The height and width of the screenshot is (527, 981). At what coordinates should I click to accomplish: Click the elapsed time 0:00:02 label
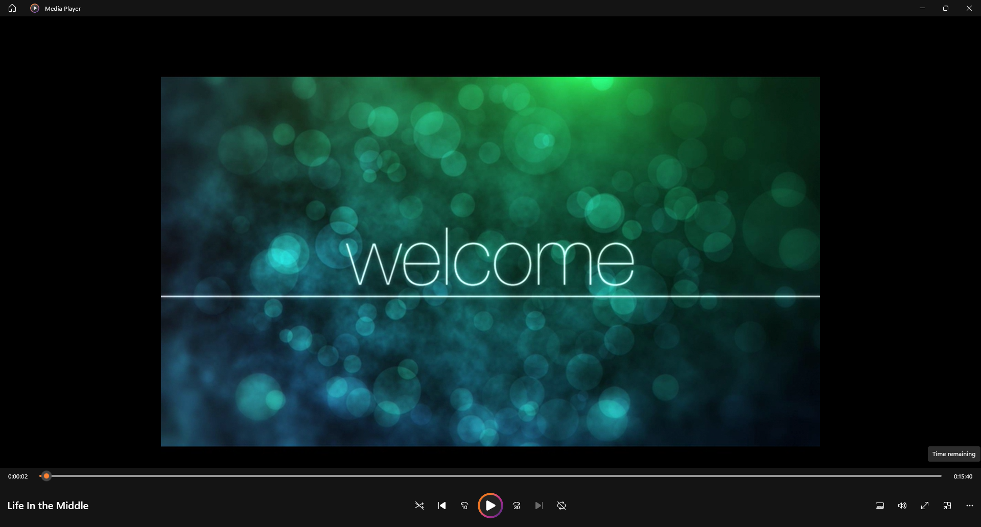[x=18, y=476]
